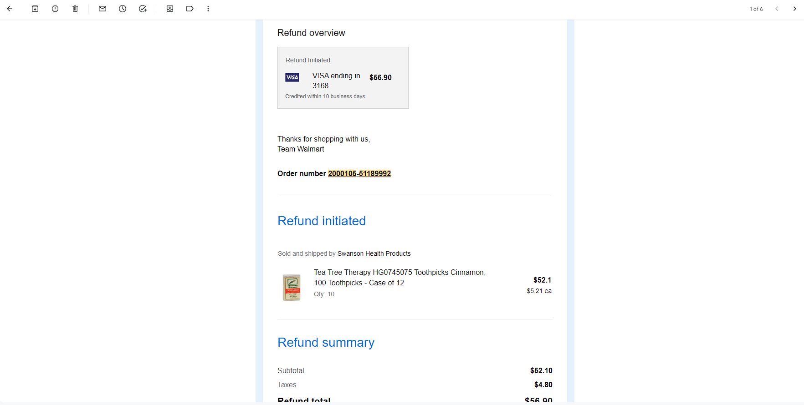Open the Move to folder icon

(170, 9)
